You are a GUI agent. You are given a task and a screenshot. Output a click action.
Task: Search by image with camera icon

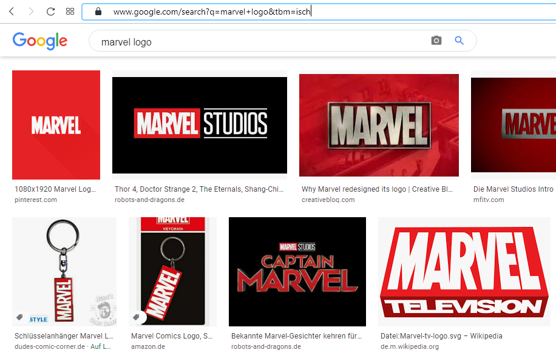pos(436,41)
